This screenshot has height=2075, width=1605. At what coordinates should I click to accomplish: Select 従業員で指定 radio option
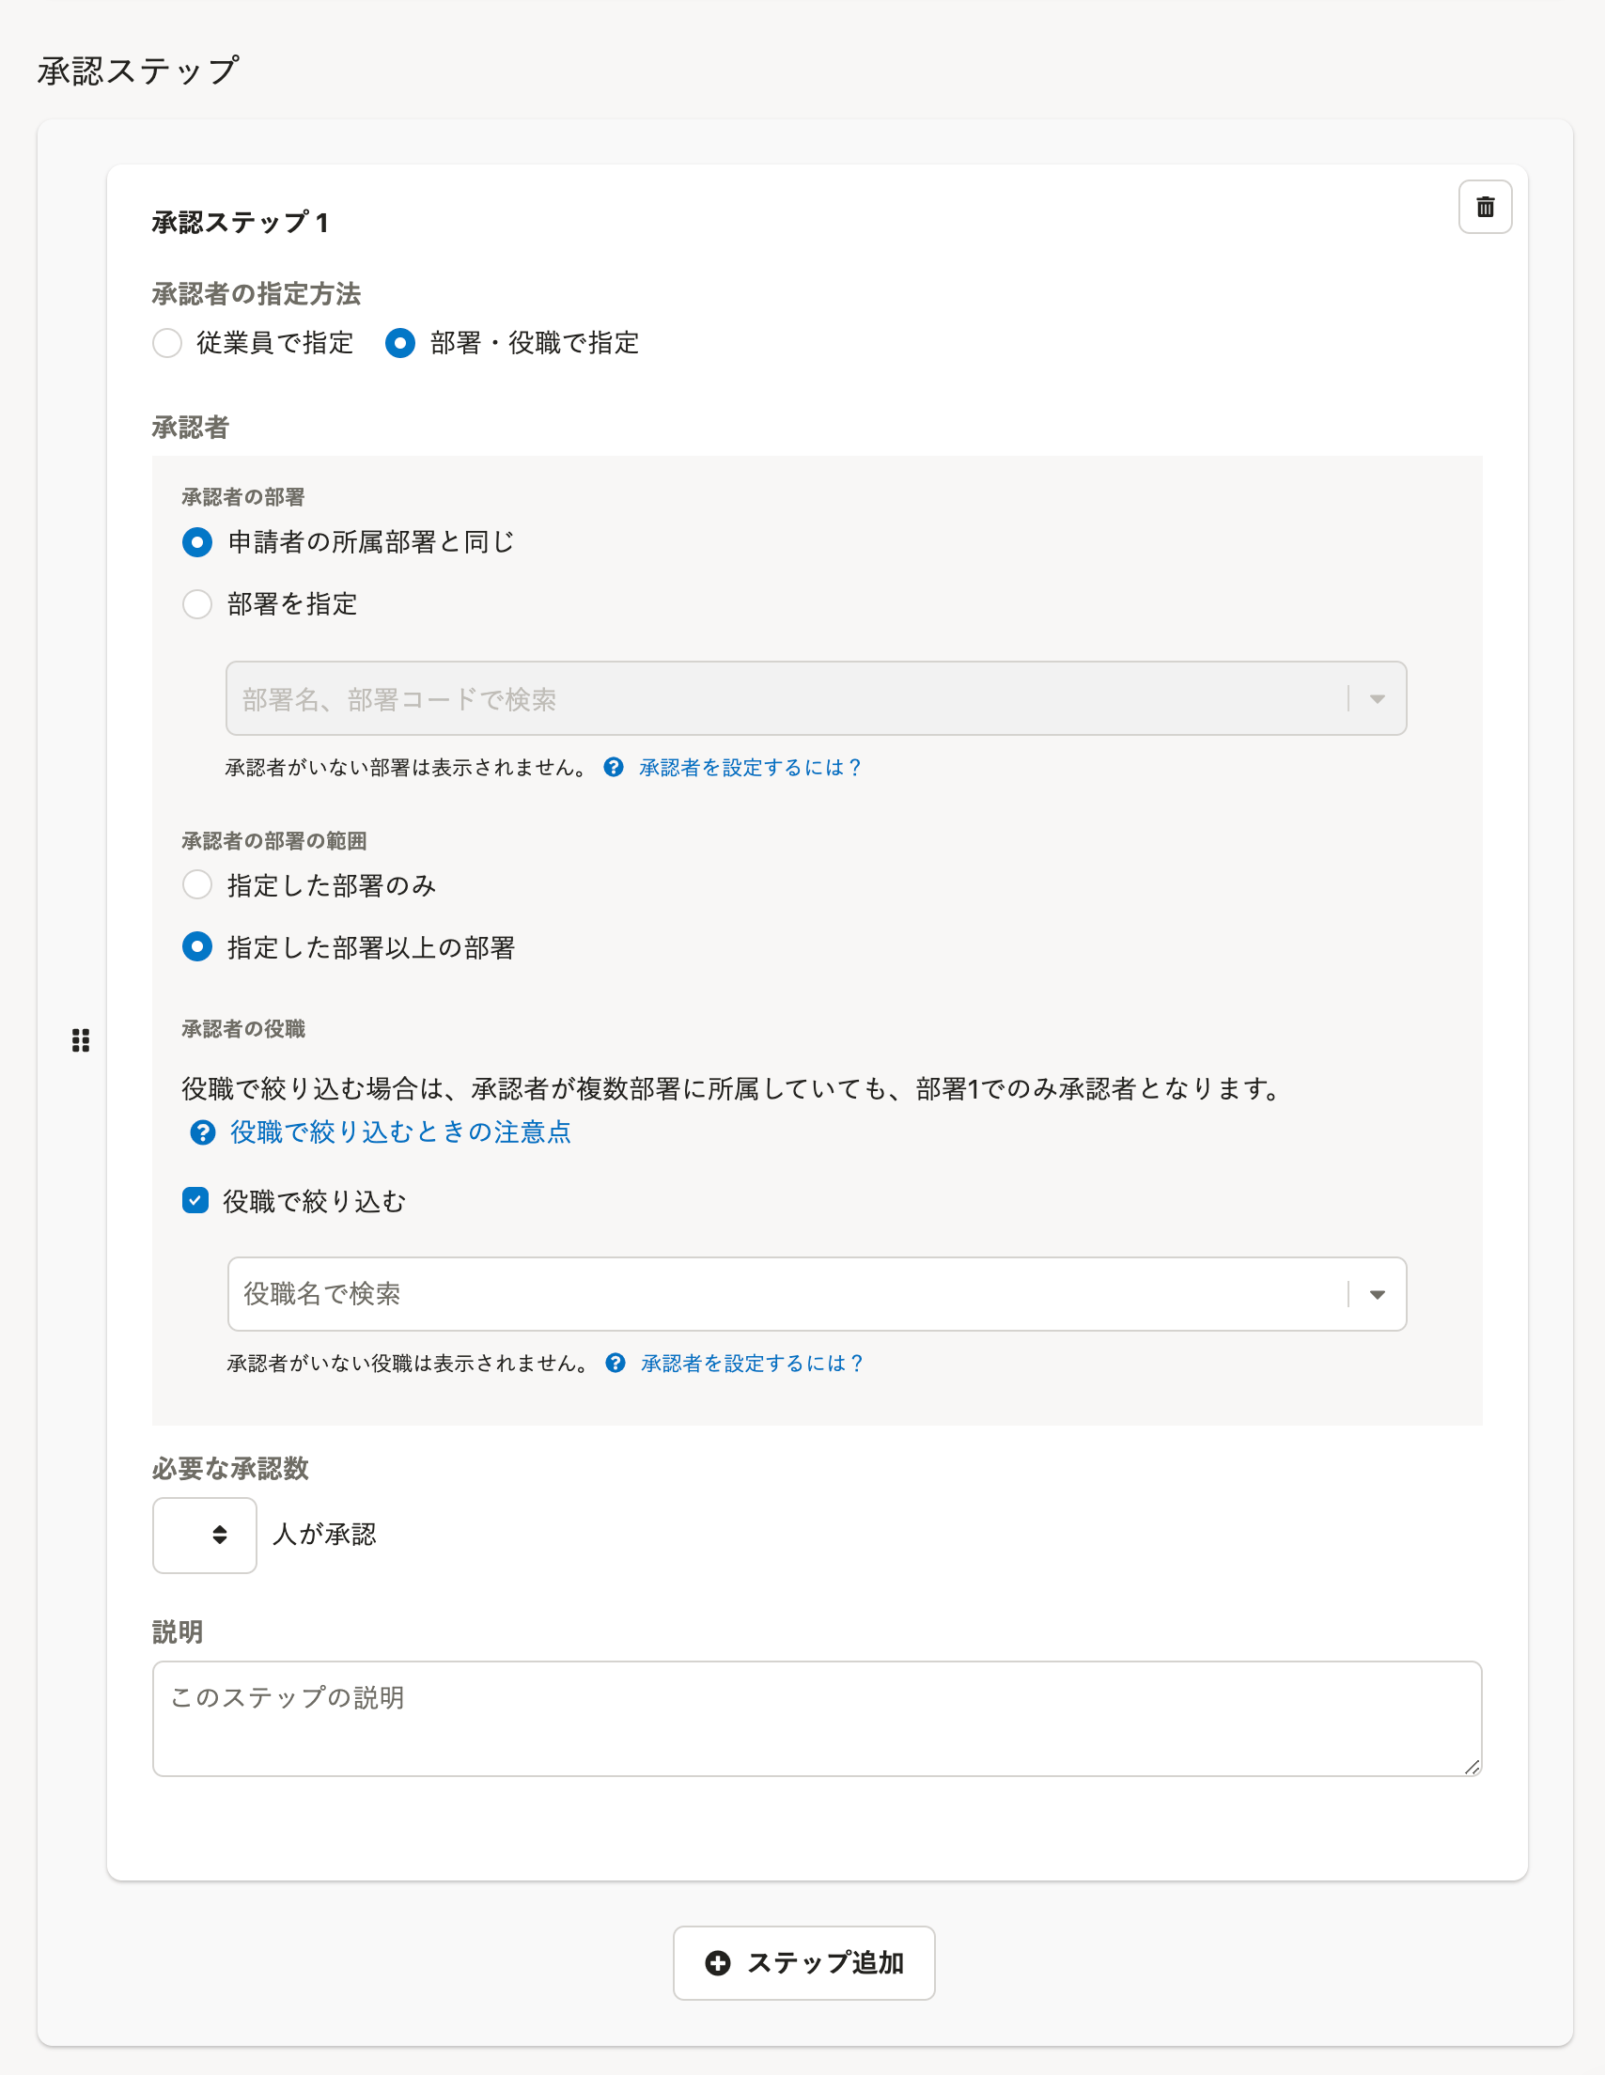pos(167,343)
